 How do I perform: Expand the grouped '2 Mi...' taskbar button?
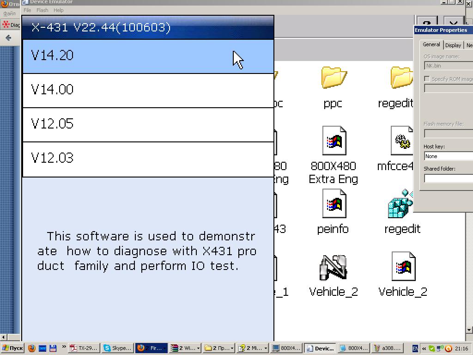pos(253,348)
